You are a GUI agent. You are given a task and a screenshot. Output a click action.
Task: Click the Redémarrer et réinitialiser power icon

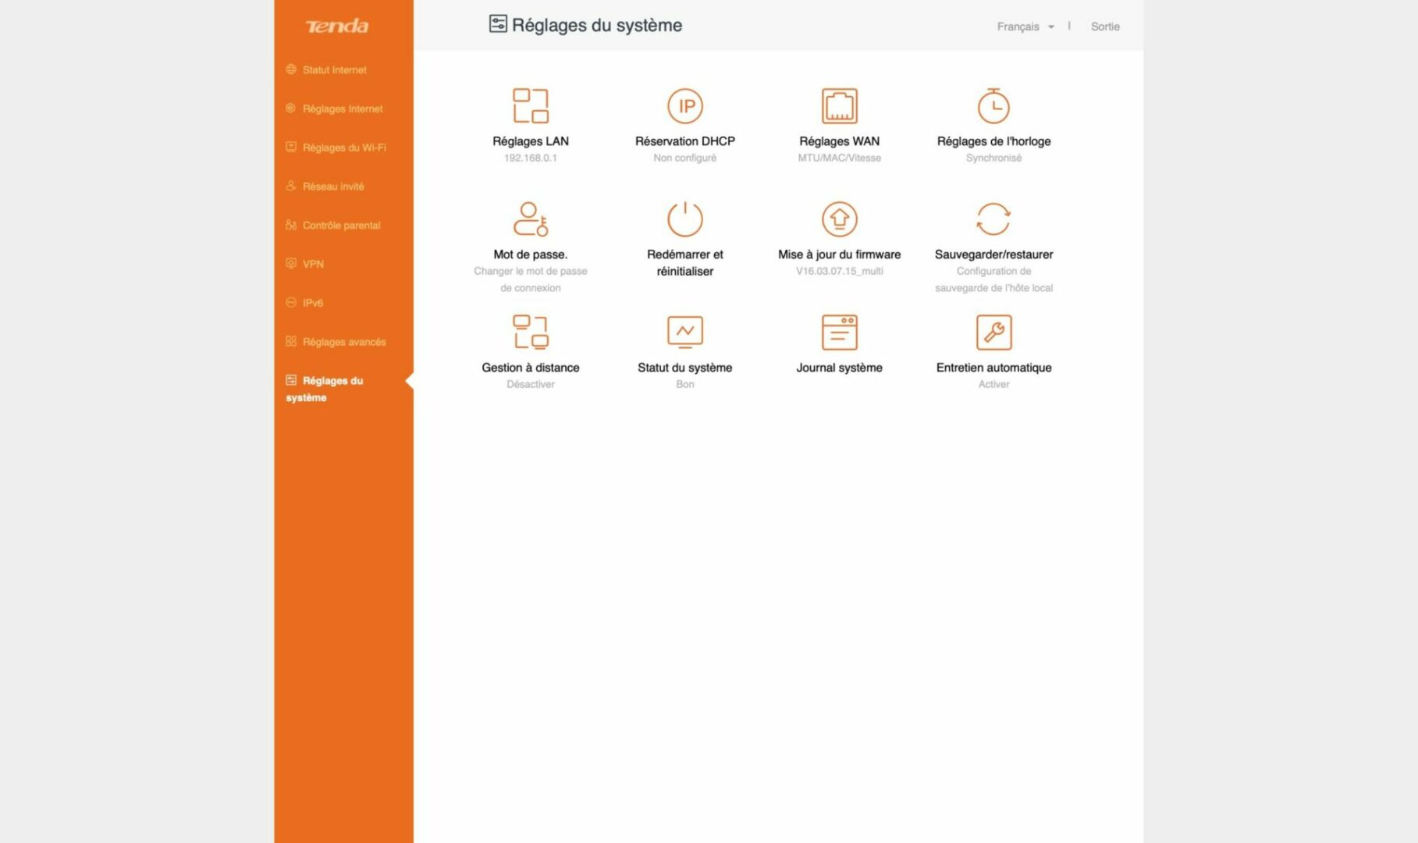pyautogui.click(x=684, y=219)
